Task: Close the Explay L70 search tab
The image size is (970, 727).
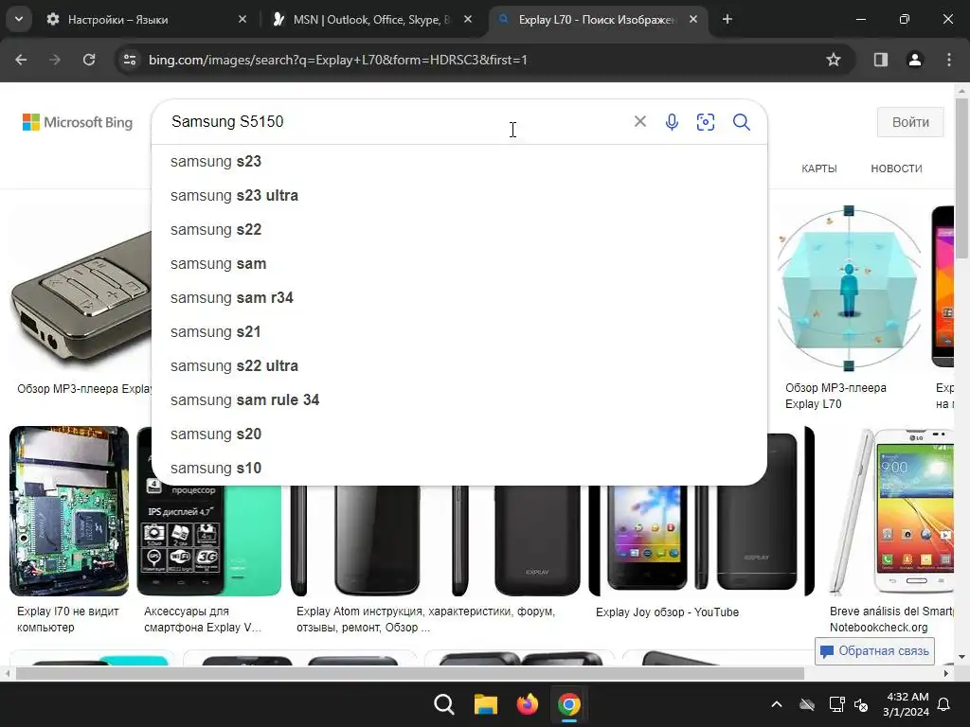Action: click(x=693, y=20)
